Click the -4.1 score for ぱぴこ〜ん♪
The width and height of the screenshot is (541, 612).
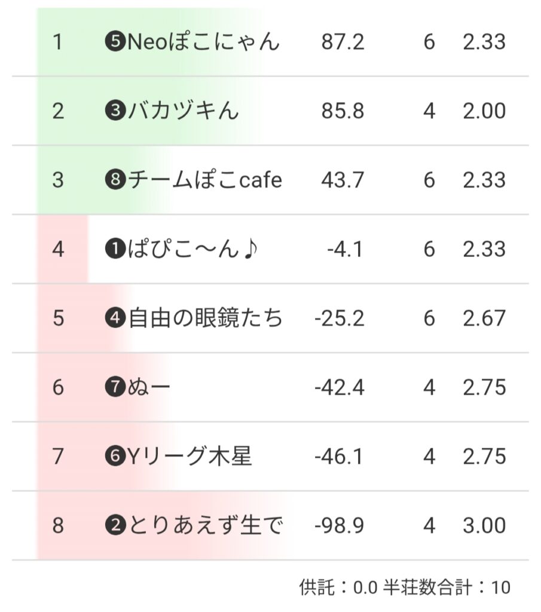(x=345, y=249)
